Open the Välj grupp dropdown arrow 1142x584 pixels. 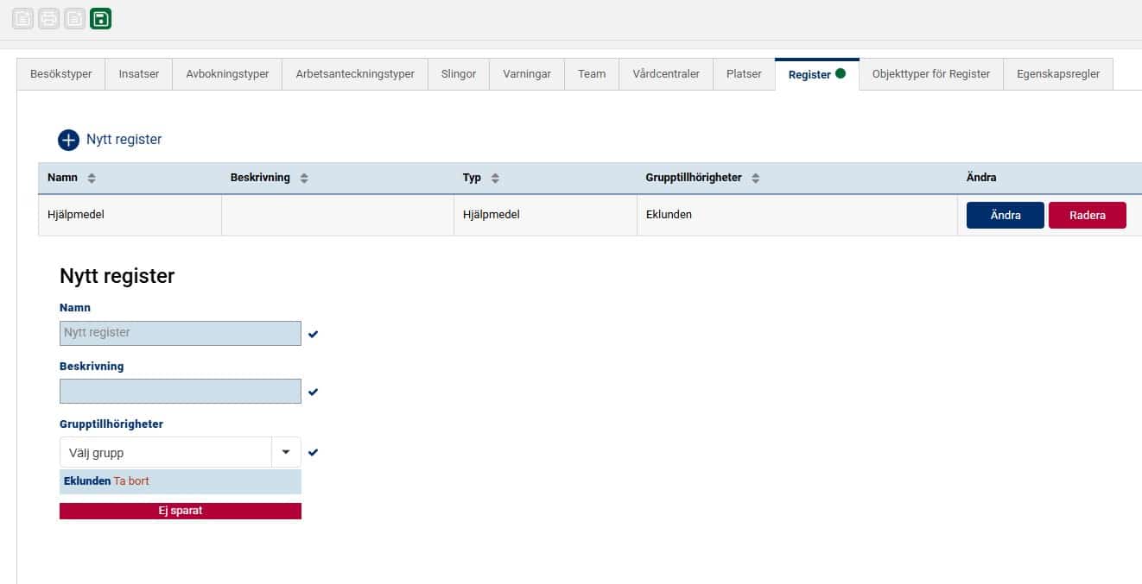(286, 453)
